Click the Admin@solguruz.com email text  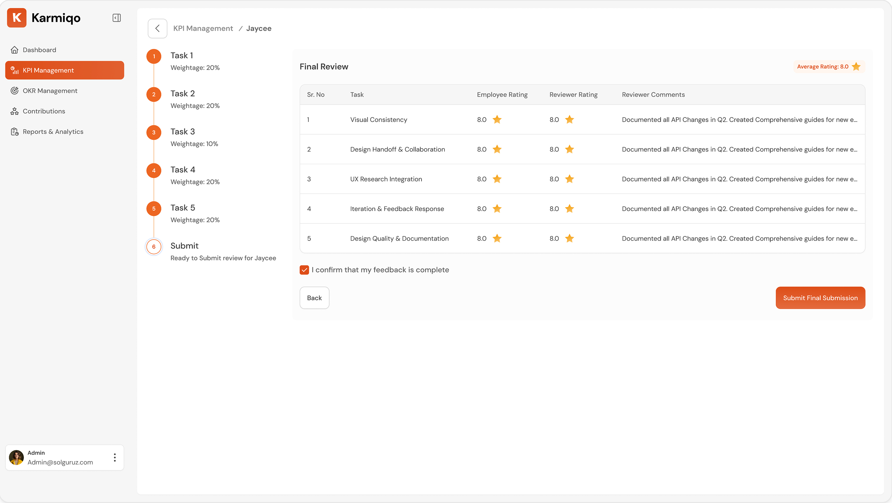tap(60, 462)
